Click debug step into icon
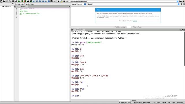 (x=40, y=1)
